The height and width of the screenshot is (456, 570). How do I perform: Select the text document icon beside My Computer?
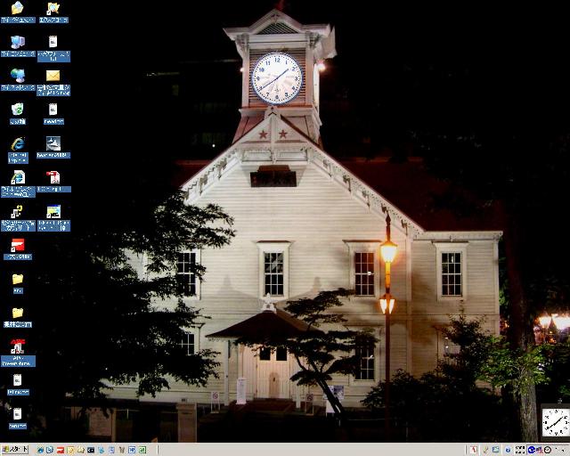[x=53, y=42]
